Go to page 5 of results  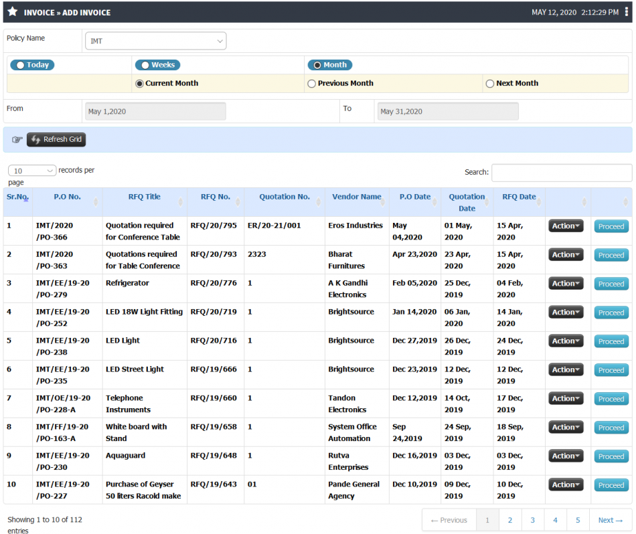(x=578, y=520)
